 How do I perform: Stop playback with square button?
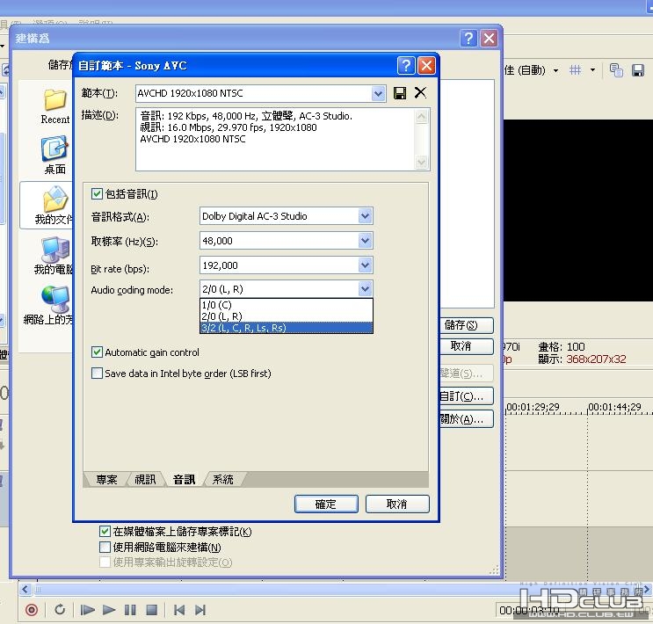[152, 610]
